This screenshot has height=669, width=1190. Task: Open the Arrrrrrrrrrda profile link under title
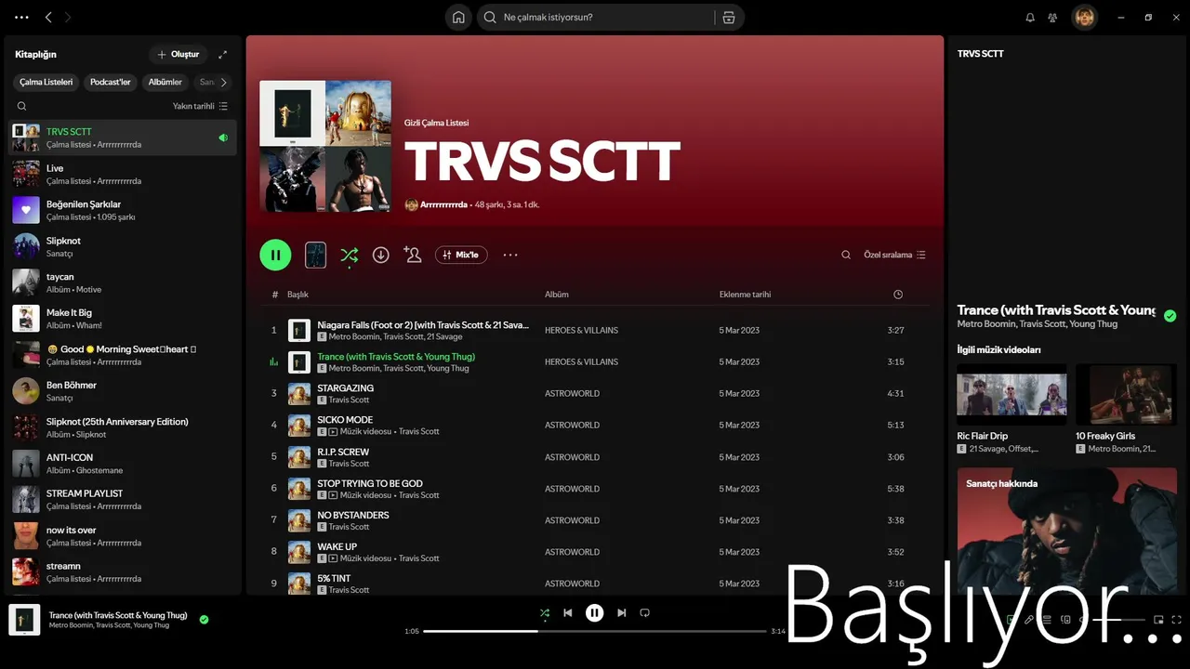(443, 204)
